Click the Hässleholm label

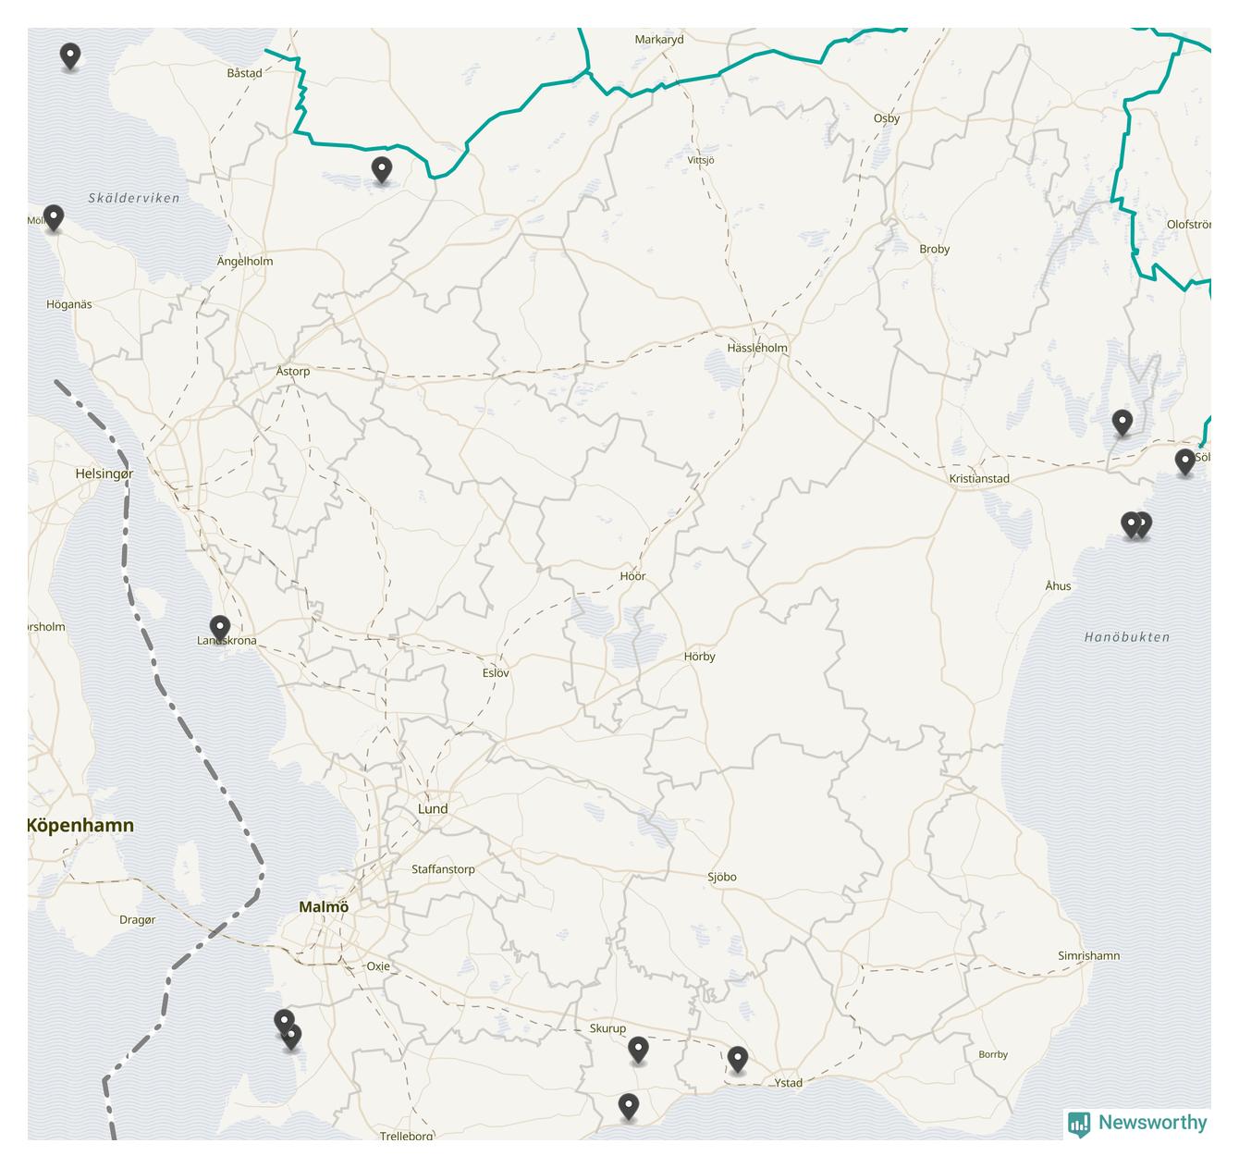(757, 348)
